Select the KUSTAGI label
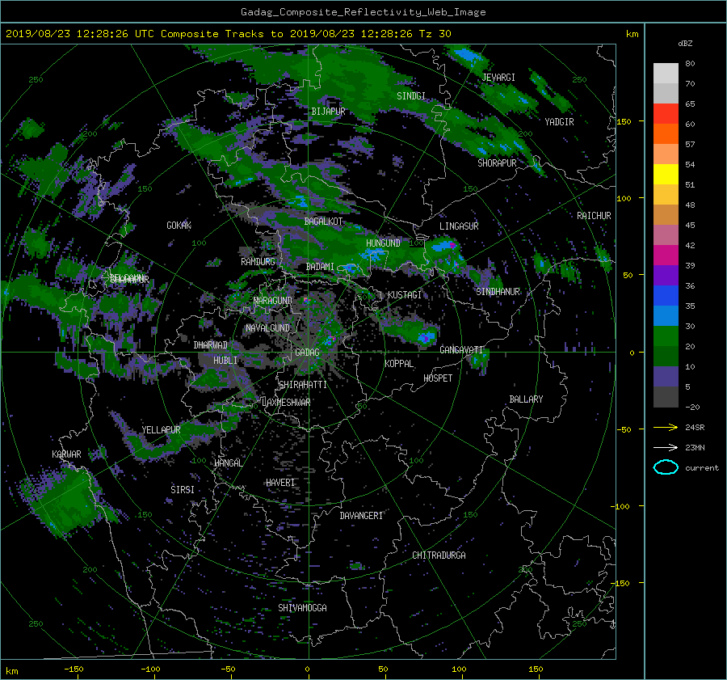 click(405, 295)
